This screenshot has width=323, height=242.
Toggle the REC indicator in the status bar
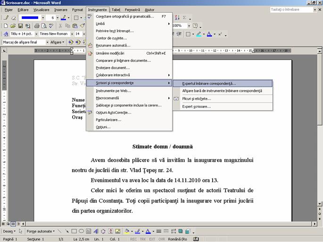point(133,239)
